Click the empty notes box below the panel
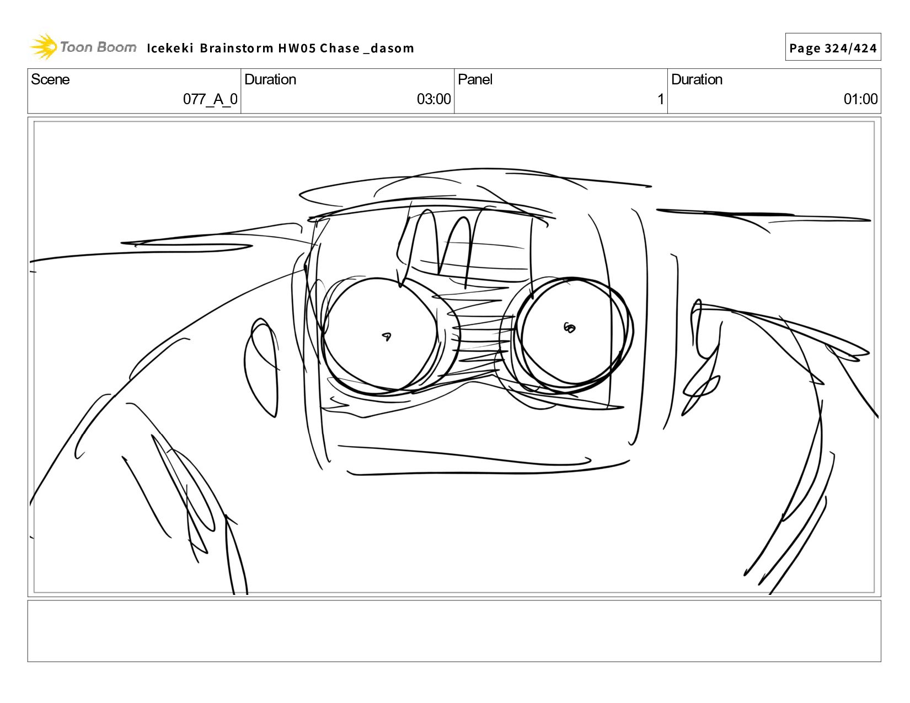 coord(454,631)
